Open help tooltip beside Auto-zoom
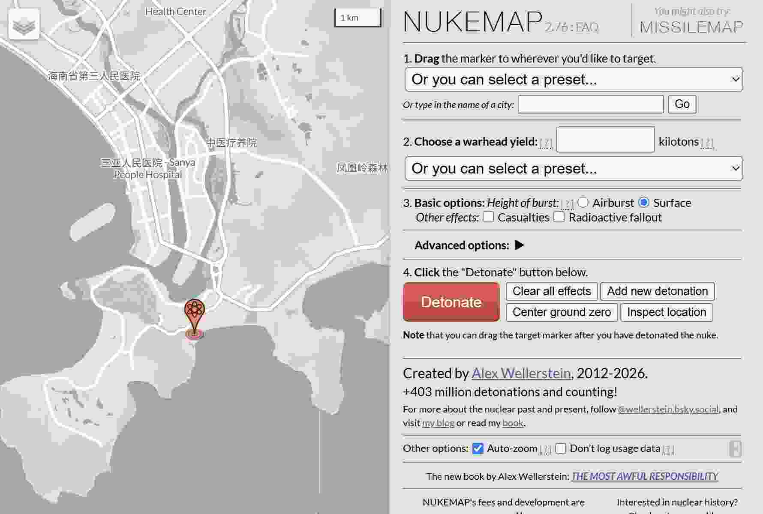This screenshot has height=514, width=763. pyautogui.click(x=546, y=449)
